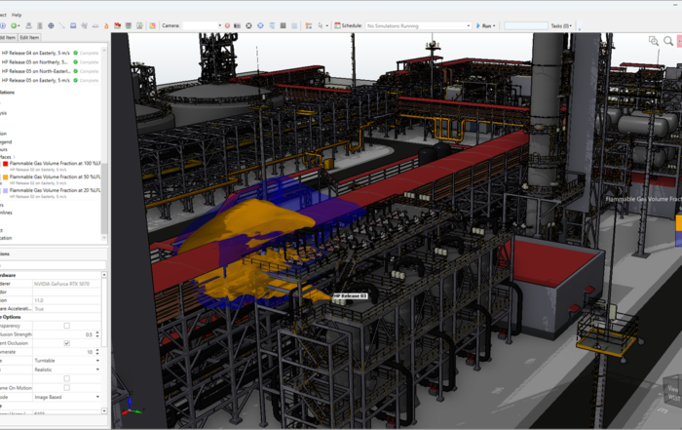Click the light blue square icon
This screenshot has width=682, height=430.
294,25
